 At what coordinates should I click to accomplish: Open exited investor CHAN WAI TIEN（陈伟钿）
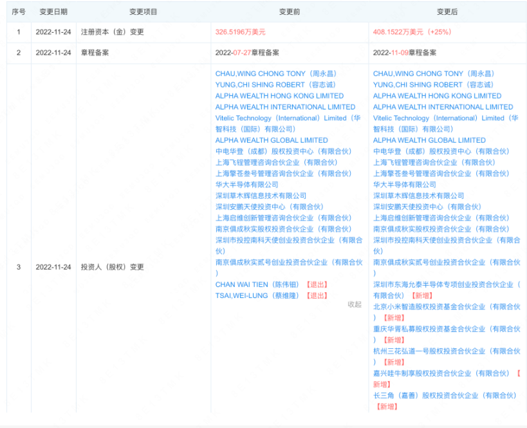257,284
